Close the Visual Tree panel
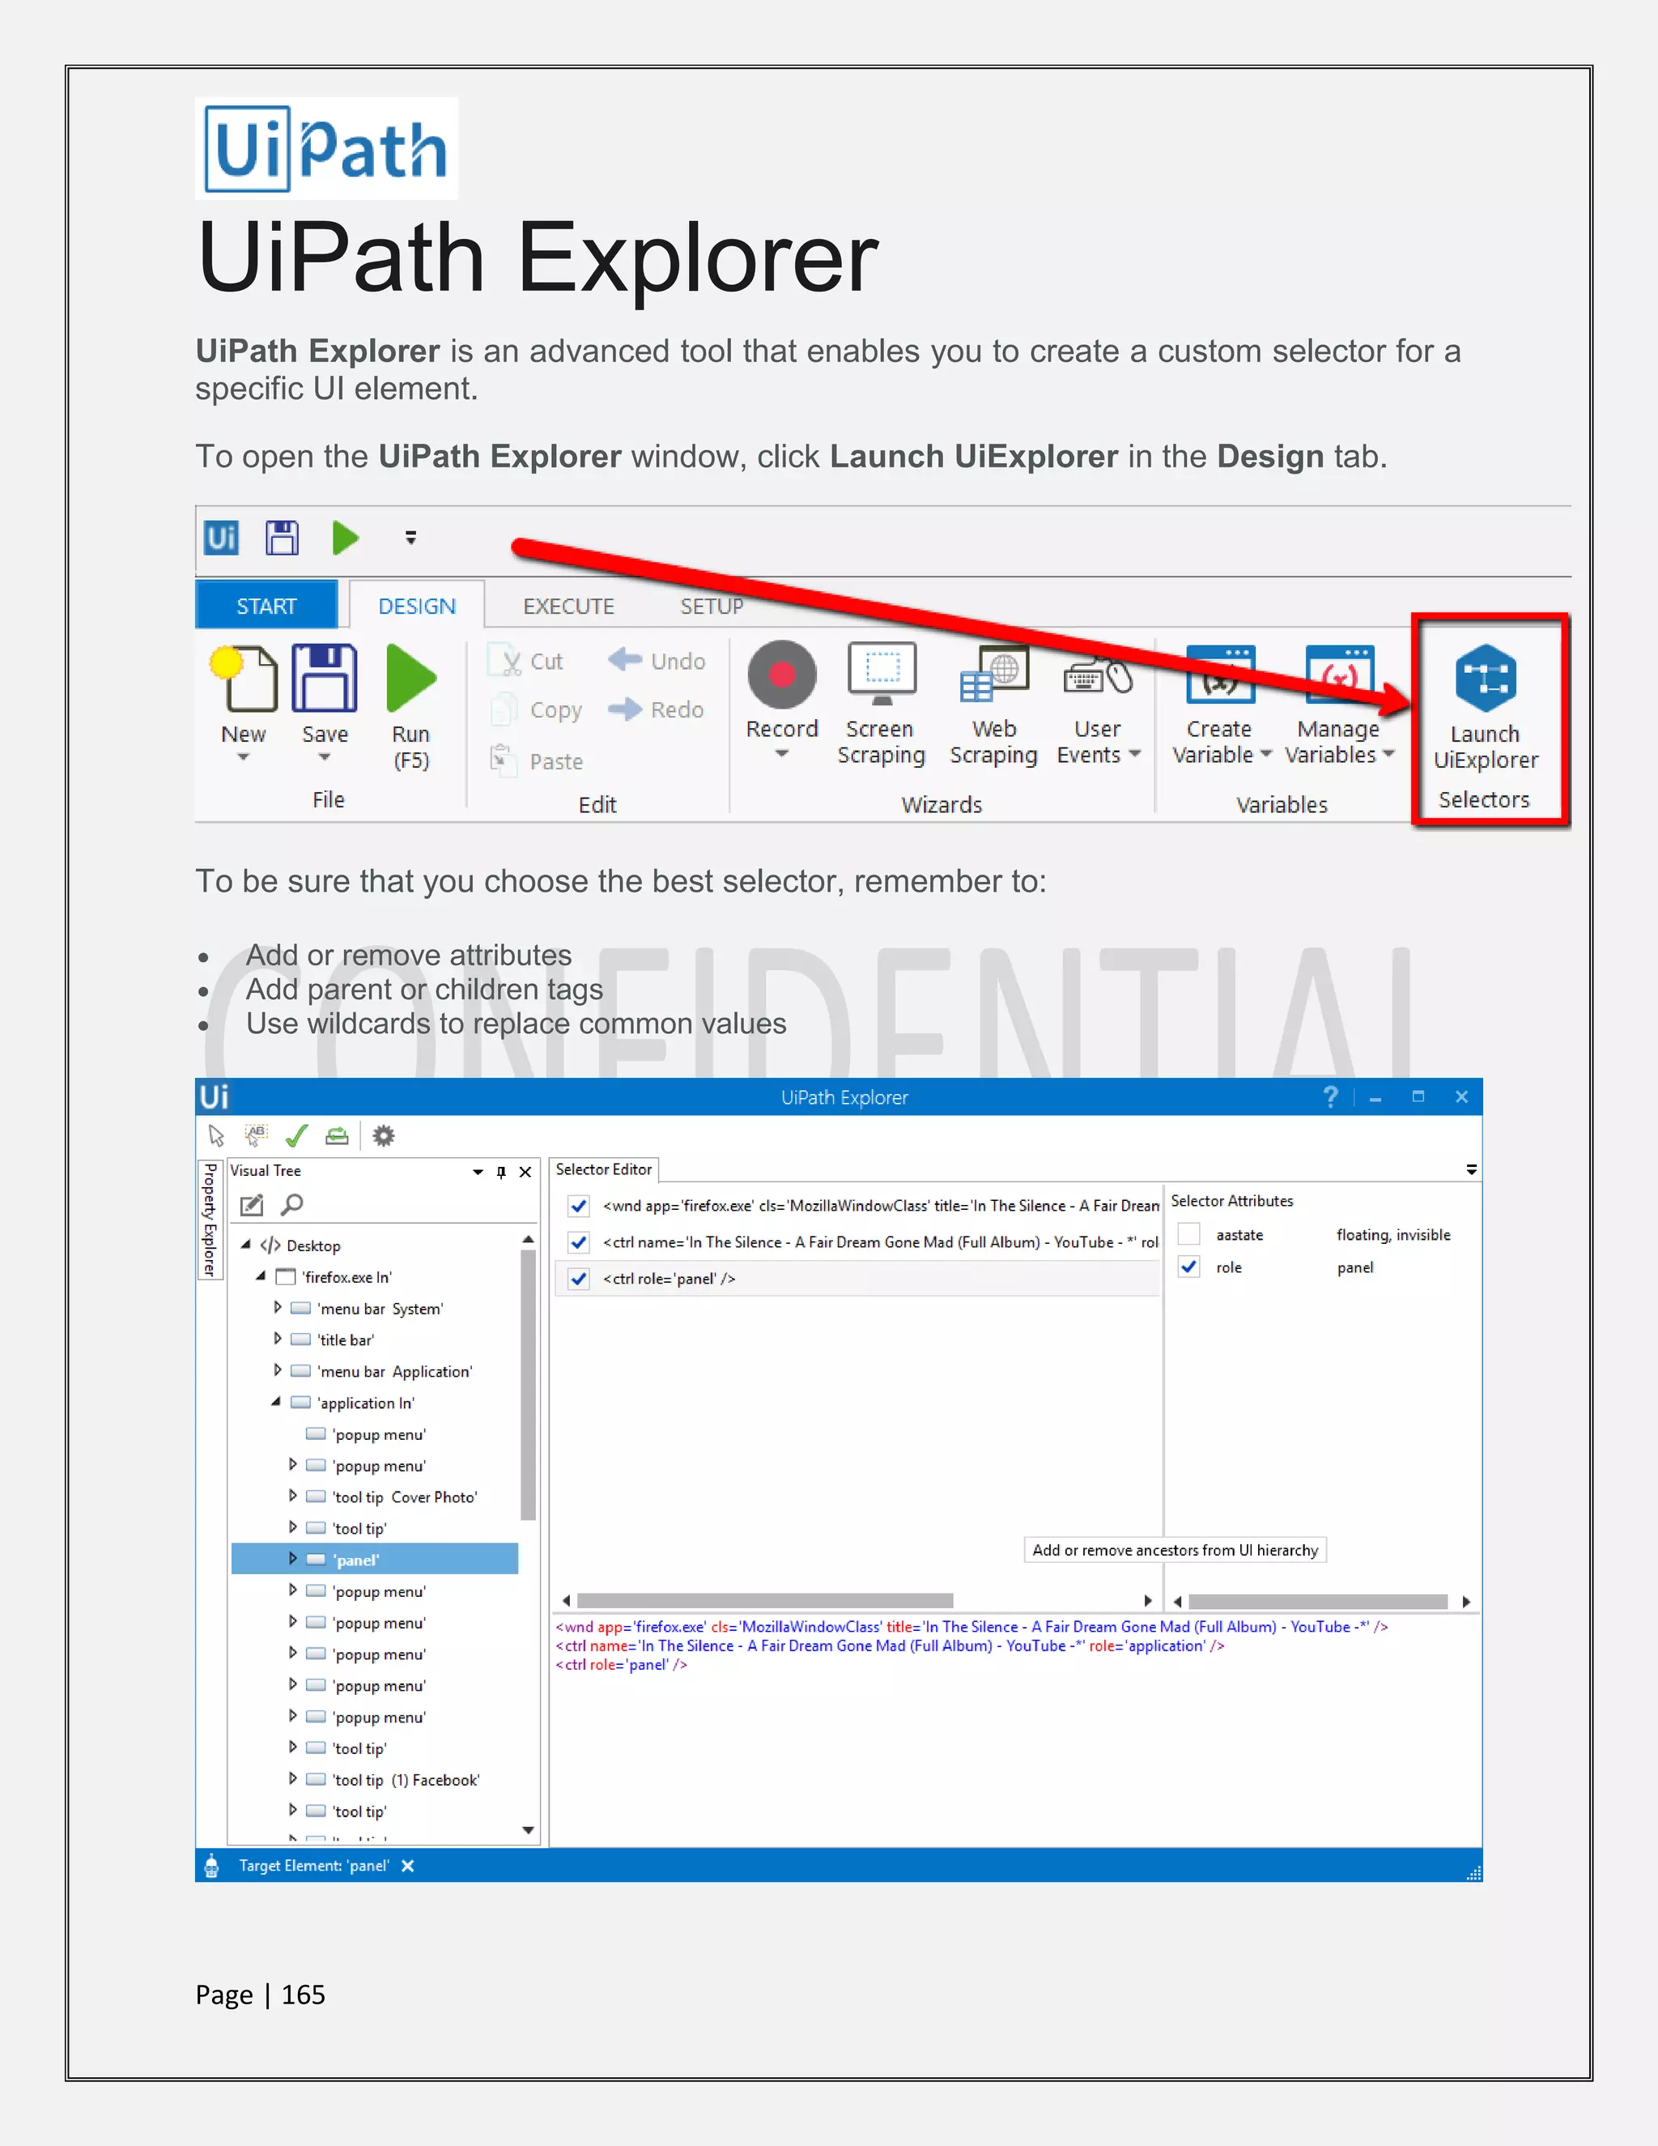This screenshot has height=2146, width=1658. coord(525,1171)
